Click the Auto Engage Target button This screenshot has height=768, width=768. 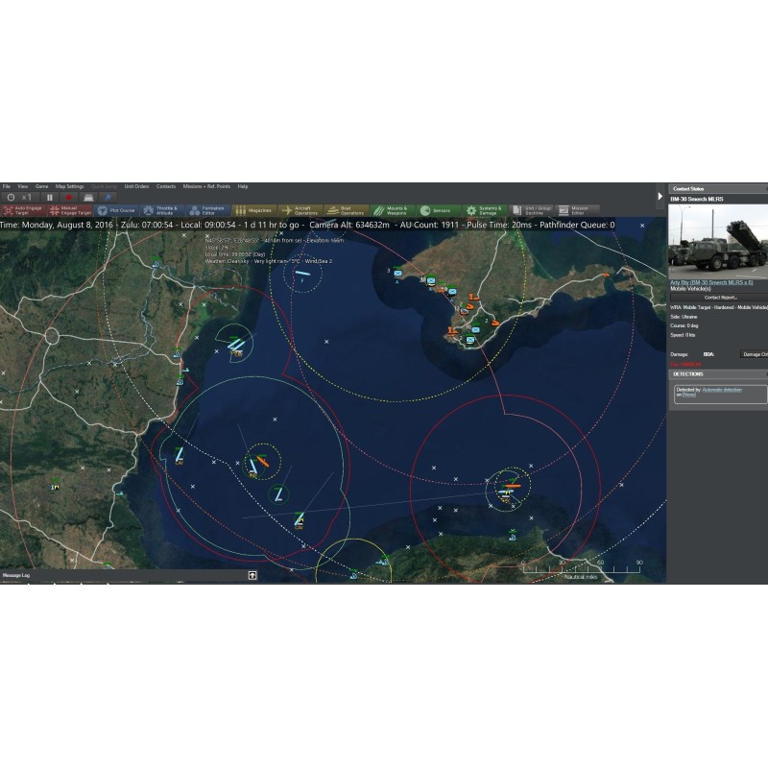23,210
